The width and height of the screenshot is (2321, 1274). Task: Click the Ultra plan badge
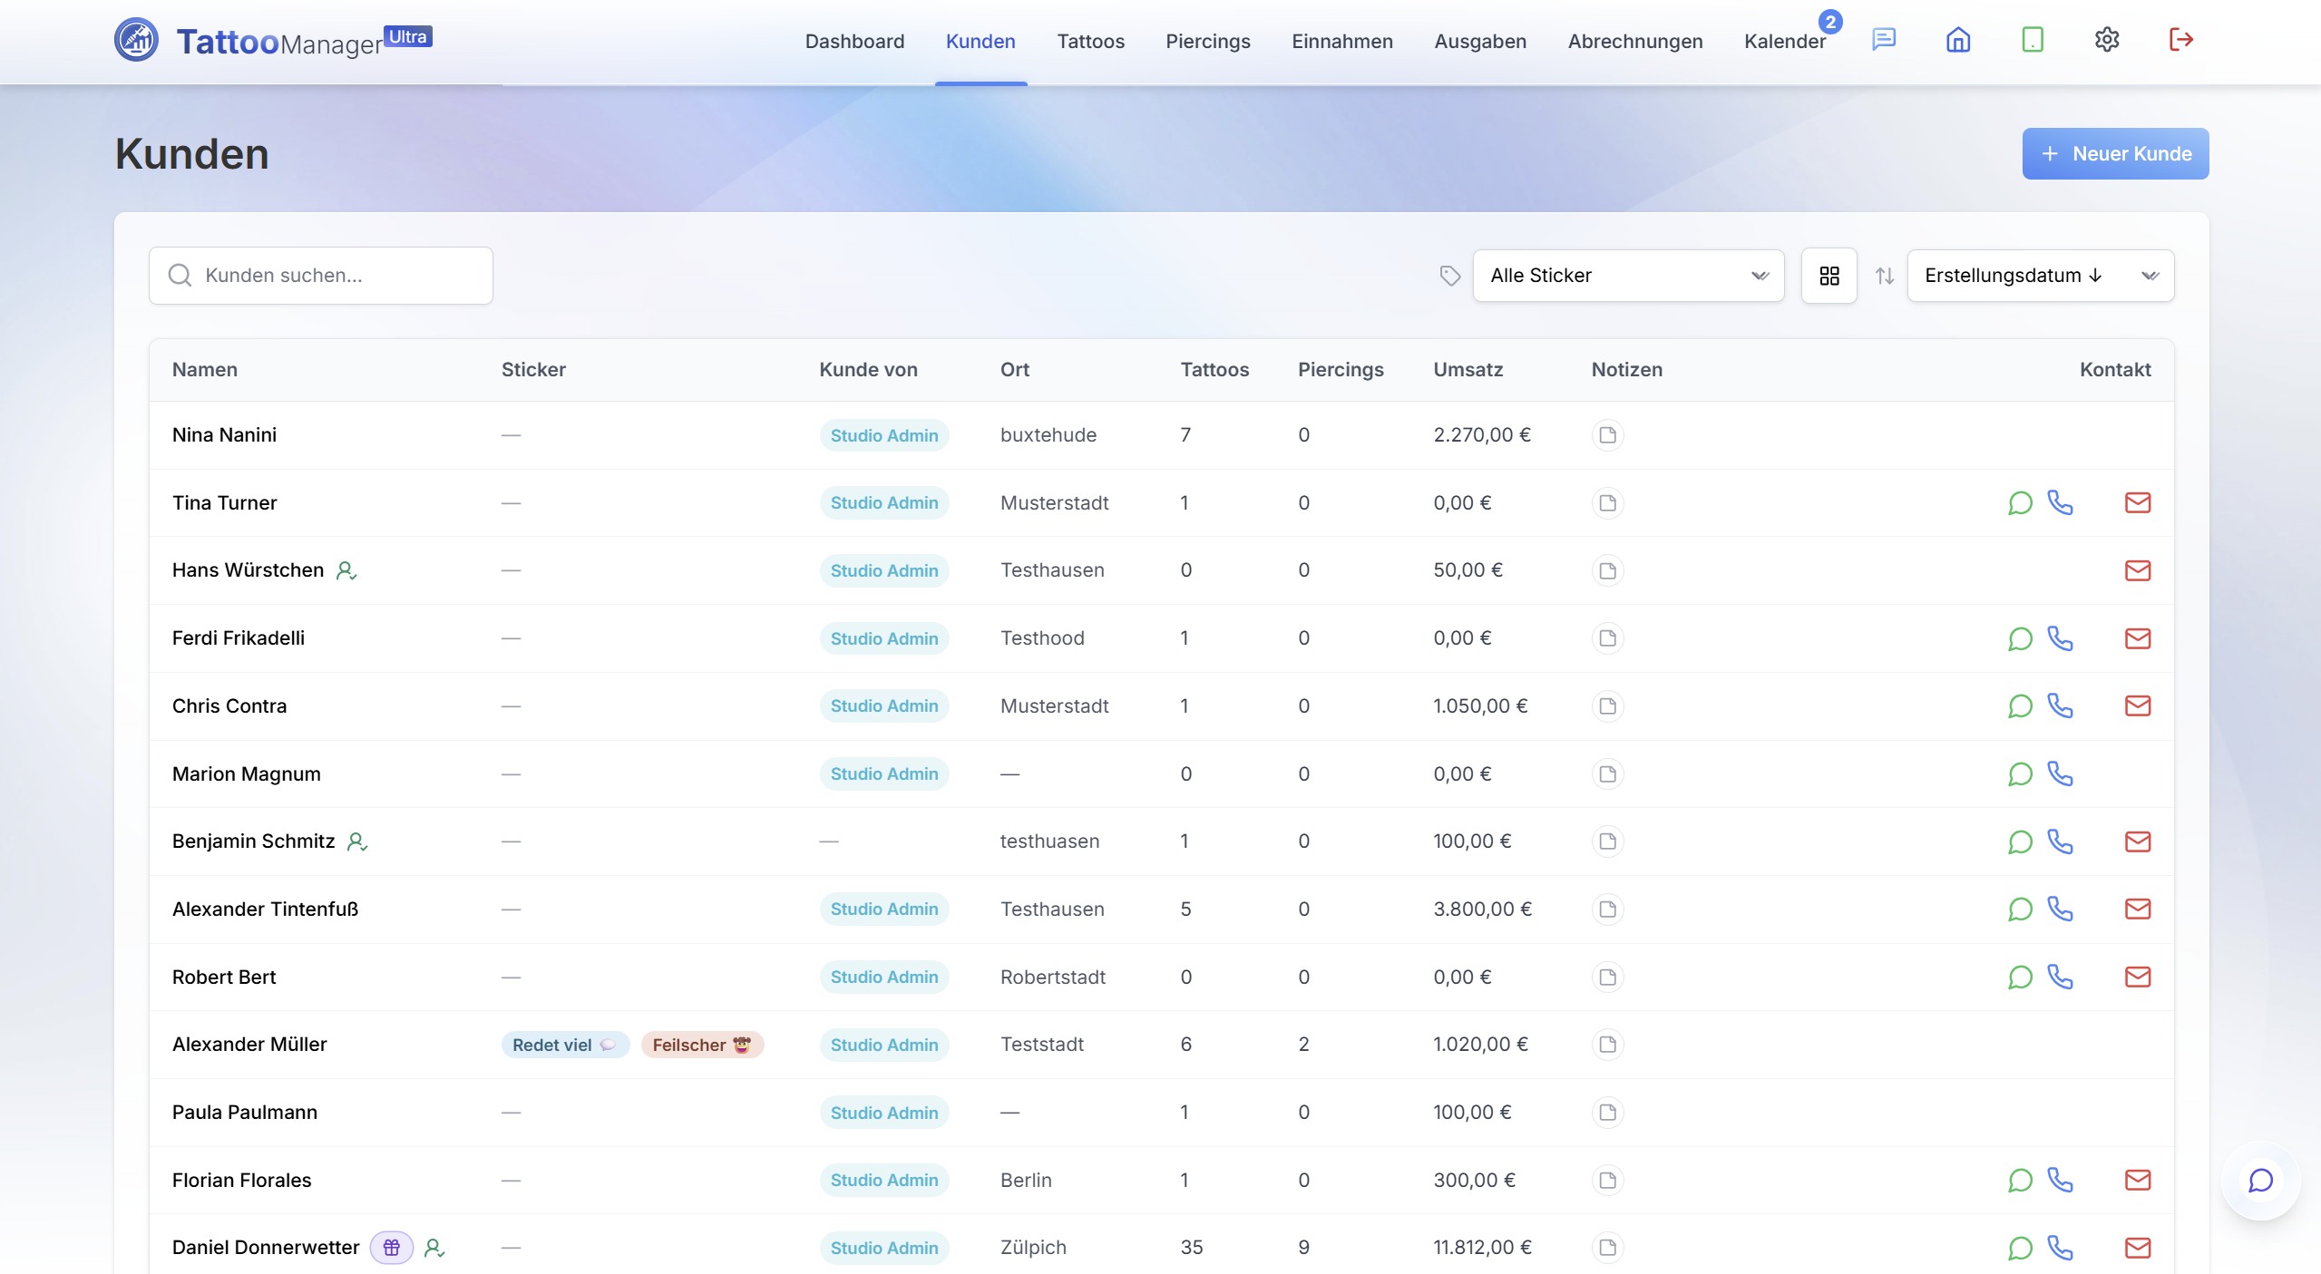tap(408, 36)
